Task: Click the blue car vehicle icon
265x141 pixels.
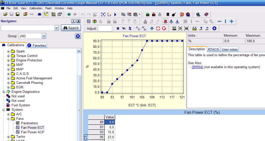Action: coord(39,14)
